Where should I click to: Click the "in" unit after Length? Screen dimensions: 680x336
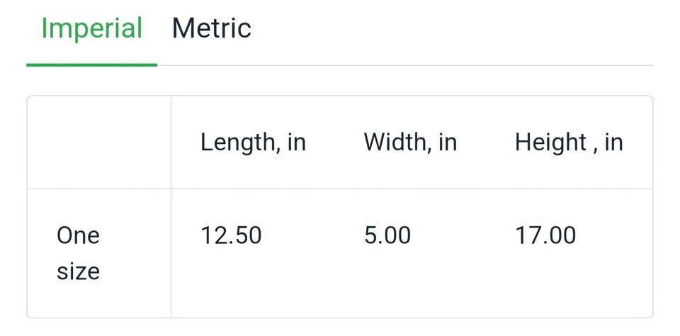click(x=297, y=142)
